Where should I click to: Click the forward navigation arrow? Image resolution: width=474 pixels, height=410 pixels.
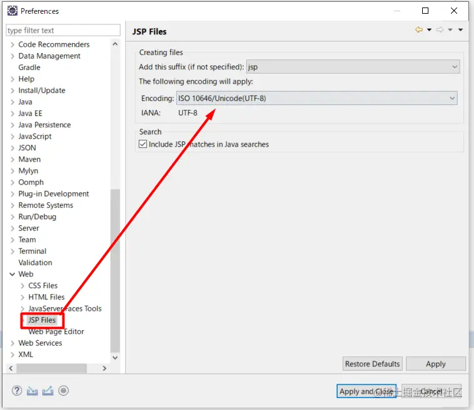[440, 29]
